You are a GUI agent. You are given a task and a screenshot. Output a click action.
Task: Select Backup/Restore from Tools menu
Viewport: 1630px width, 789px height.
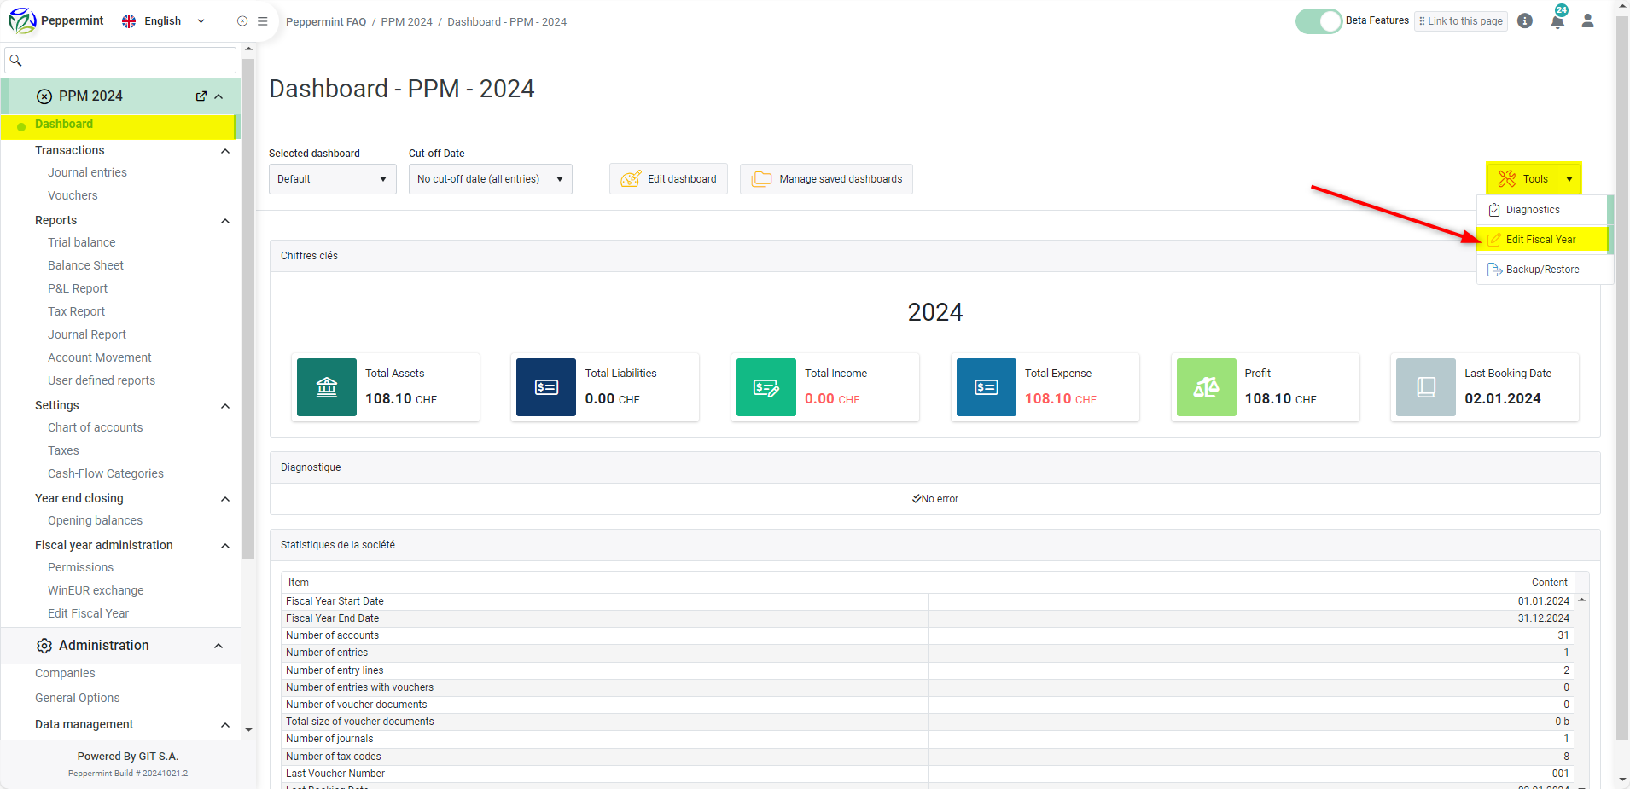[1543, 270]
